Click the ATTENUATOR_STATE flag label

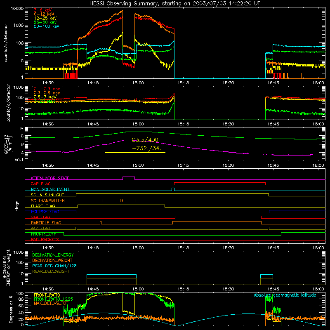pyautogui.click(x=50, y=178)
